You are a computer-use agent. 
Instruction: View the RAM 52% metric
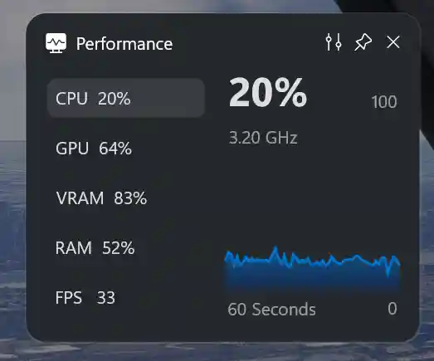(126, 247)
